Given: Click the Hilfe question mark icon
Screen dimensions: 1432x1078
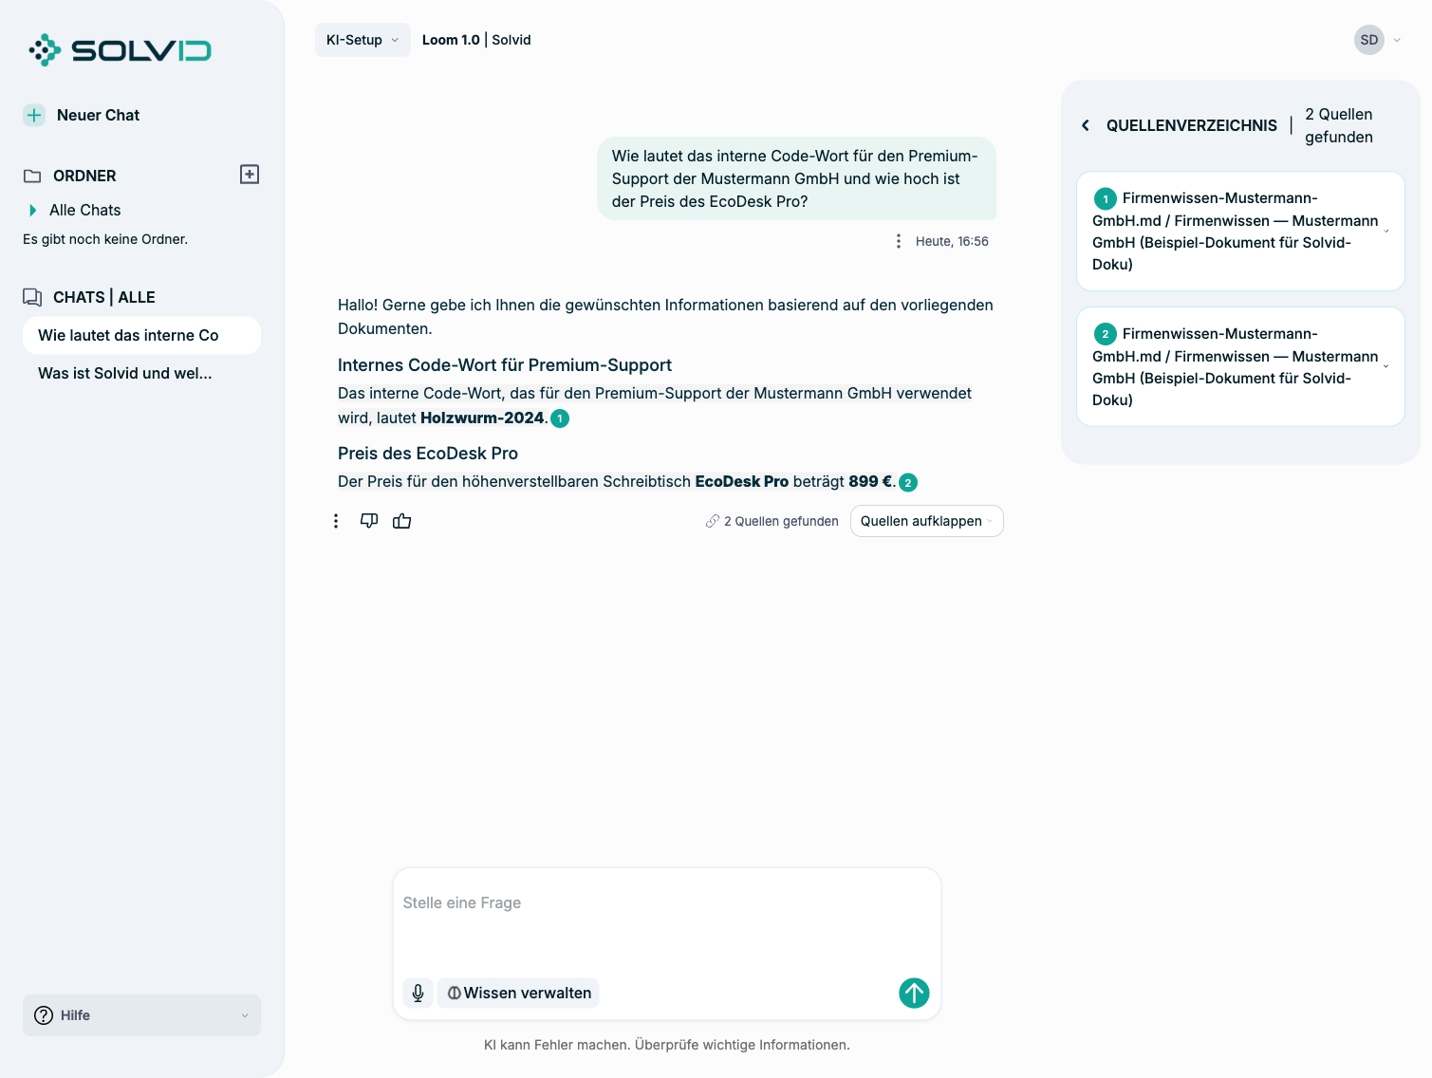Looking at the screenshot, I should (x=44, y=1015).
